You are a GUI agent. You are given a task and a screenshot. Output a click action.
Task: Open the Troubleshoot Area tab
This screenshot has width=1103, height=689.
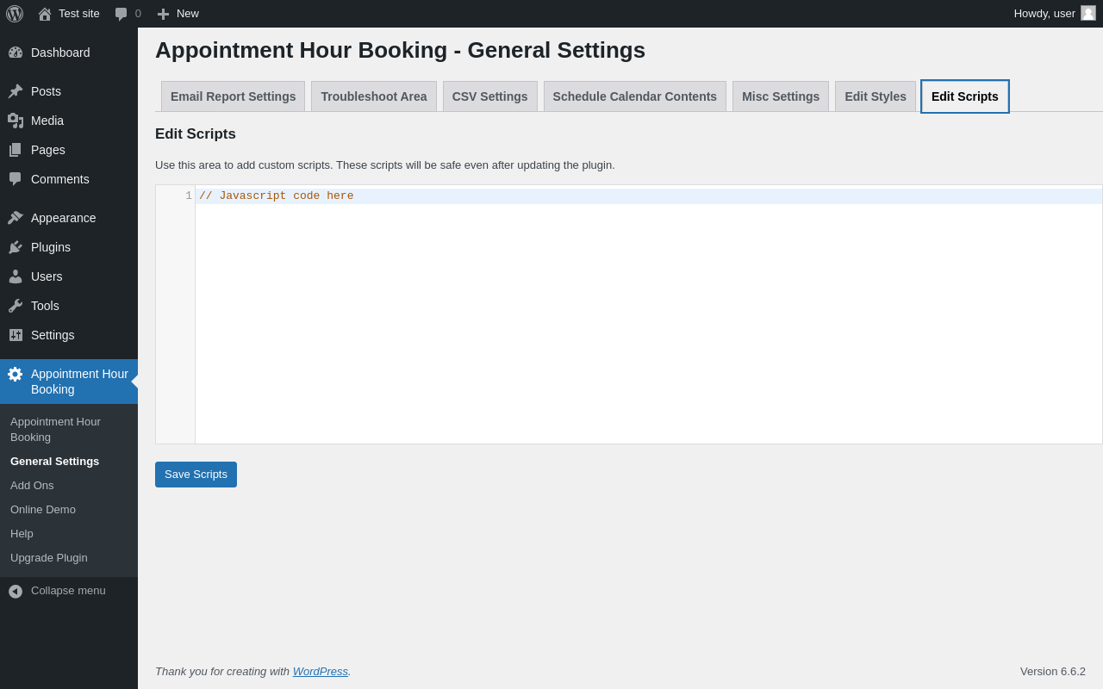(x=374, y=96)
